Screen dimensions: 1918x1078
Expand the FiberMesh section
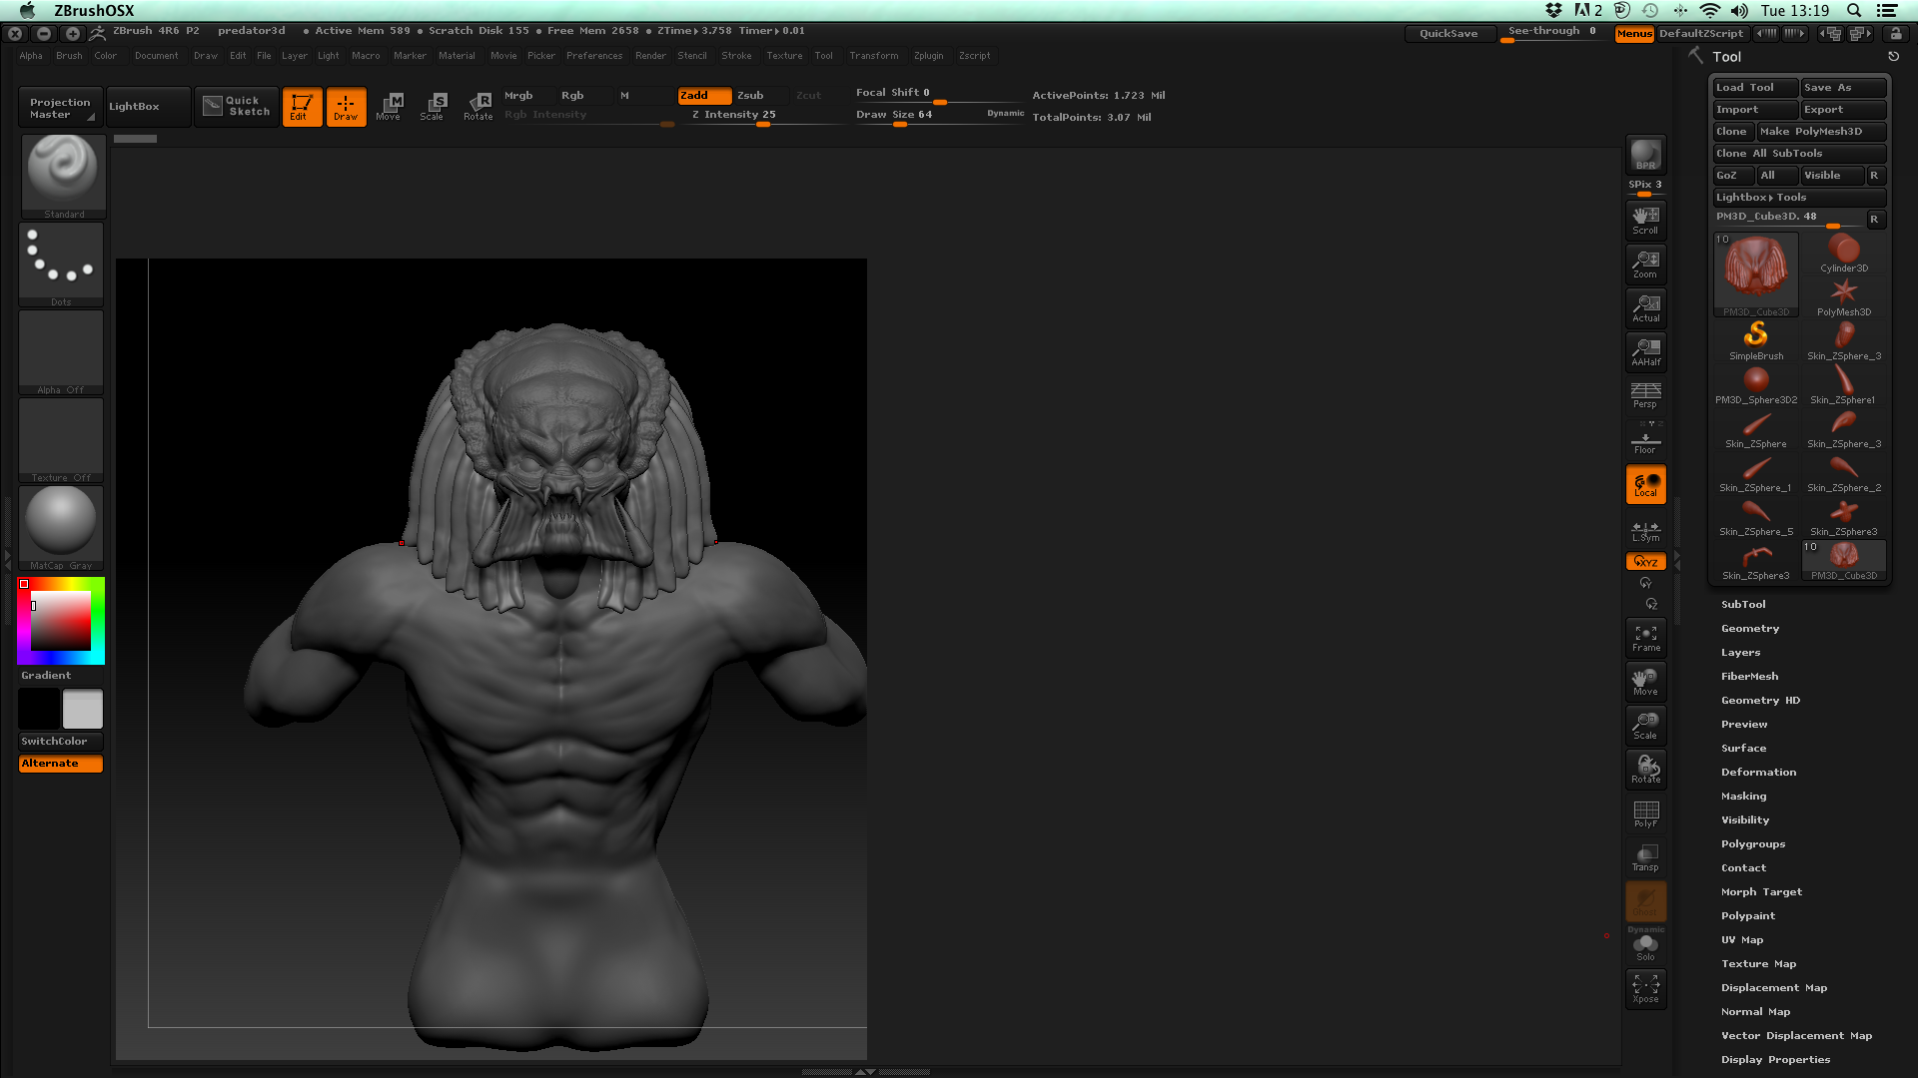pos(1749,677)
